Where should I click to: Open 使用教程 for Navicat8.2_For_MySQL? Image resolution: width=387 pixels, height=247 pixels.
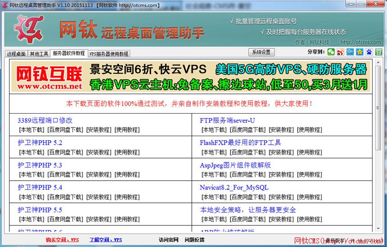(310, 197)
